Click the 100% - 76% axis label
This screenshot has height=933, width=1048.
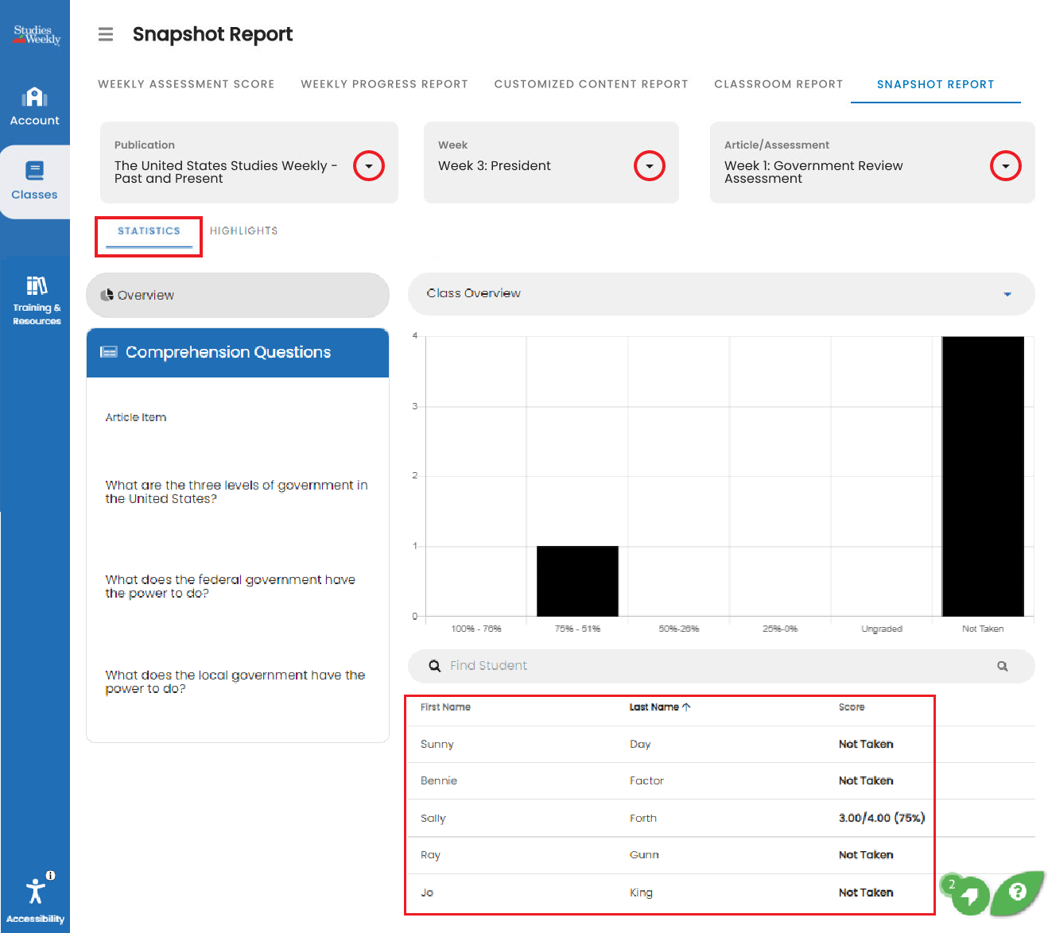pyautogui.click(x=476, y=629)
